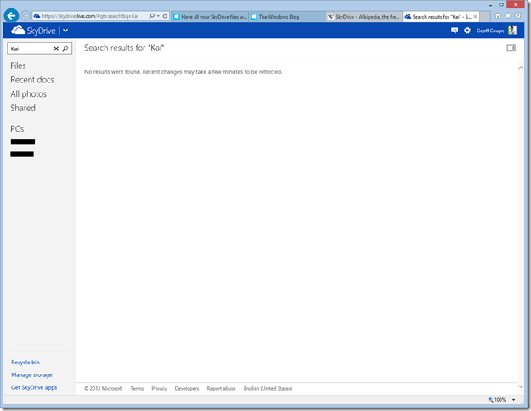The width and height of the screenshot is (531, 411).
Task: Open the Recycle bin link
Action: [25, 363]
